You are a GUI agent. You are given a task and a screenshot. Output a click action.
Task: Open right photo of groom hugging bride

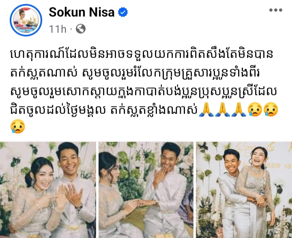[x=244, y=190]
